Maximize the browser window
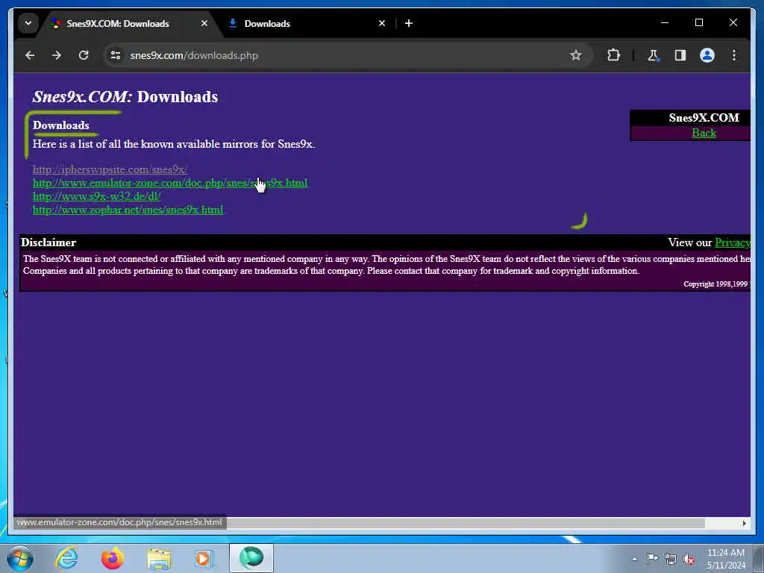764x573 pixels. (x=698, y=23)
